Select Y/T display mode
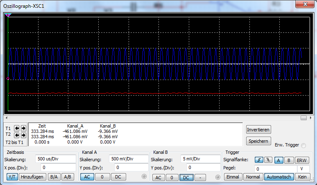 (12, 177)
